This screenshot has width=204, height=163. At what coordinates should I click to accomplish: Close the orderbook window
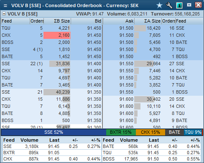198,5
